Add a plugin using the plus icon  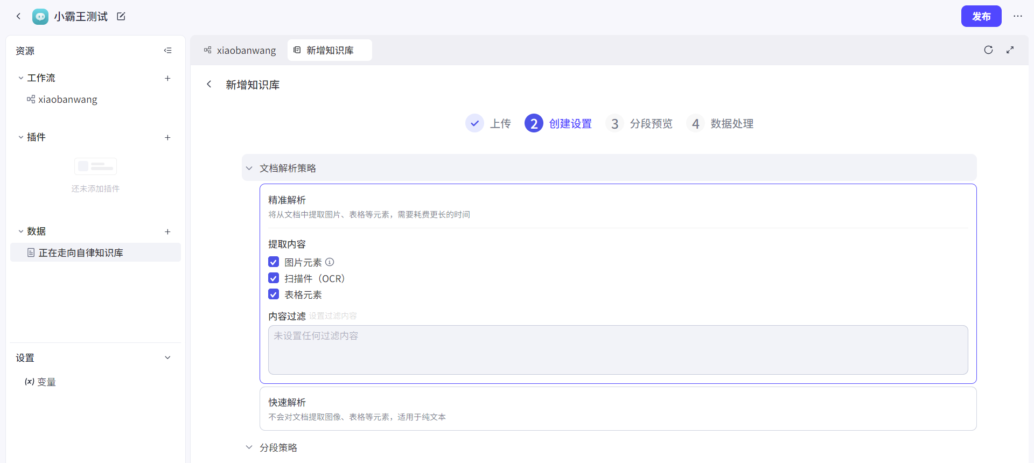coord(167,137)
